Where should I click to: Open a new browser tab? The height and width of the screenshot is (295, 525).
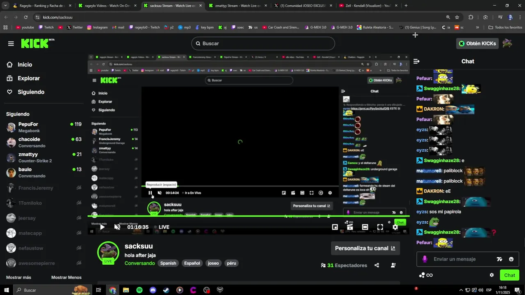[406, 6]
